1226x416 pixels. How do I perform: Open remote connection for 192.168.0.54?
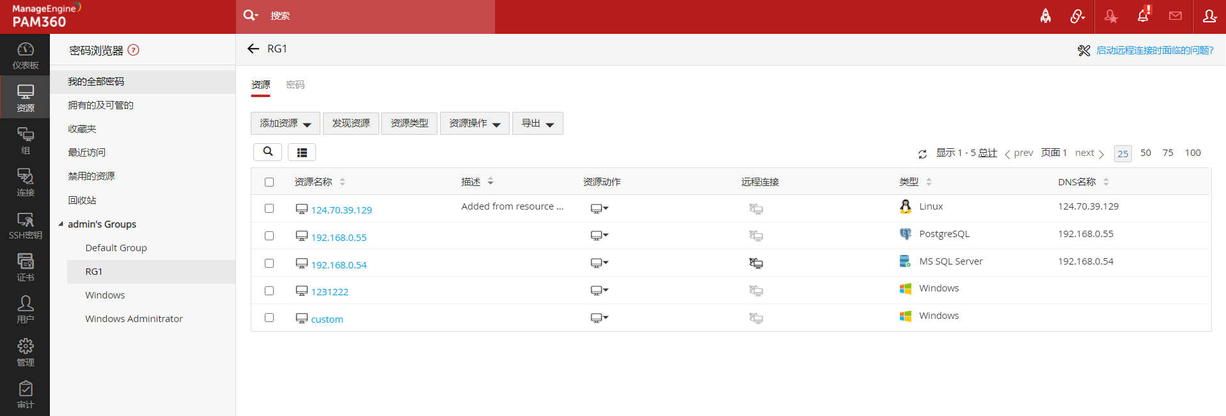[756, 263]
